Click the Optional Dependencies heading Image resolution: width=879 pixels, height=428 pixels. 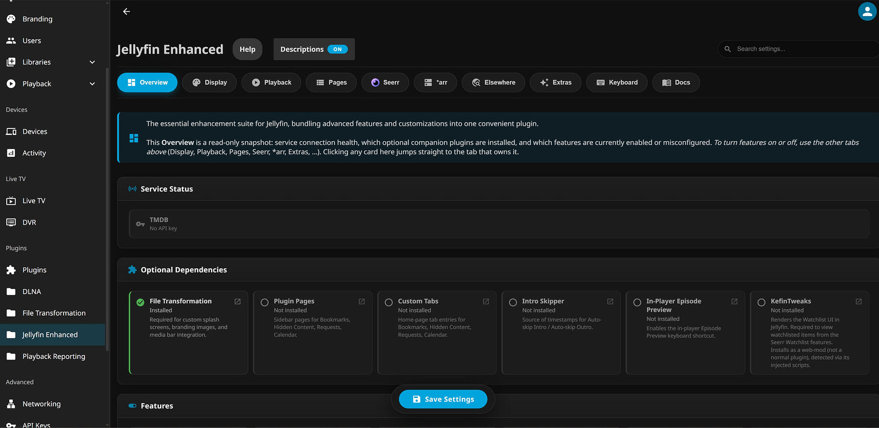[184, 270]
